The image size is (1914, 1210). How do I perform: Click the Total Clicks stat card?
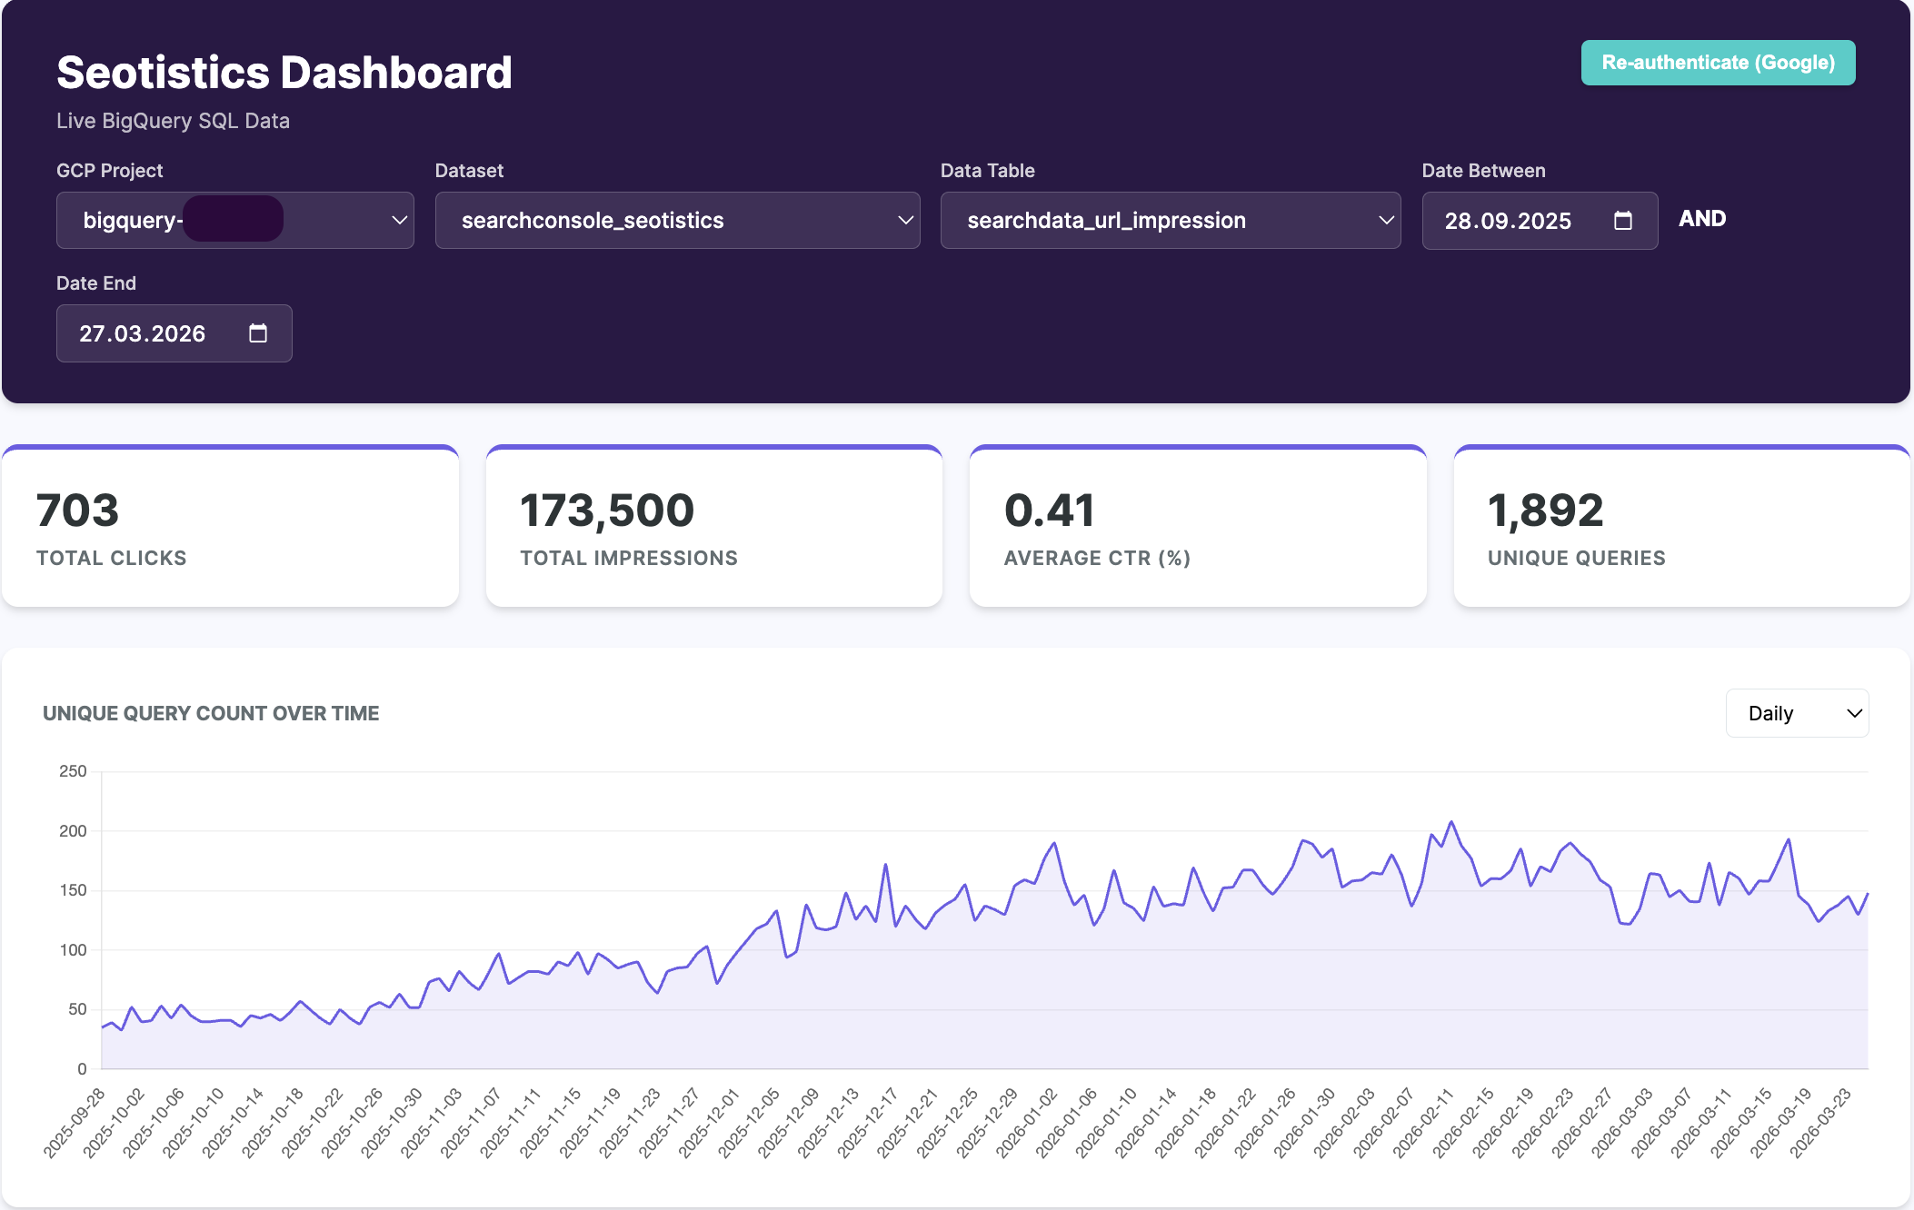tap(231, 527)
